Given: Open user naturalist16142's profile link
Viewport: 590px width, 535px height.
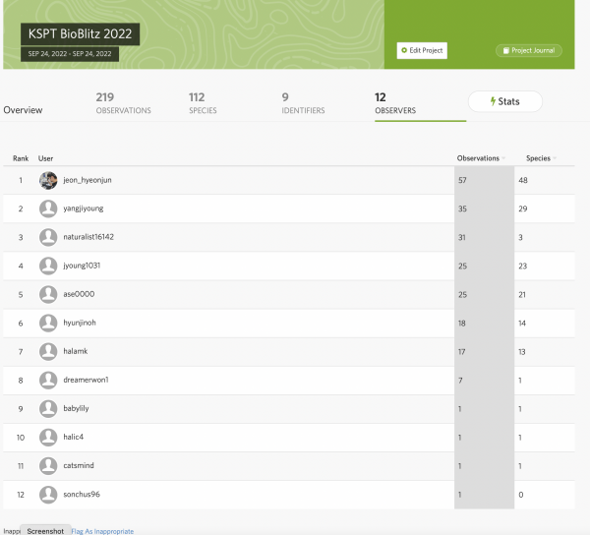Looking at the screenshot, I should pos(88,237).
